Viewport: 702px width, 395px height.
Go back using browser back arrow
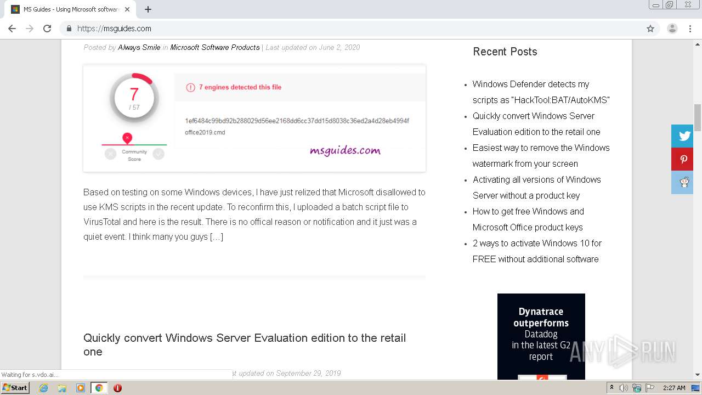click(x=12, y=29)
